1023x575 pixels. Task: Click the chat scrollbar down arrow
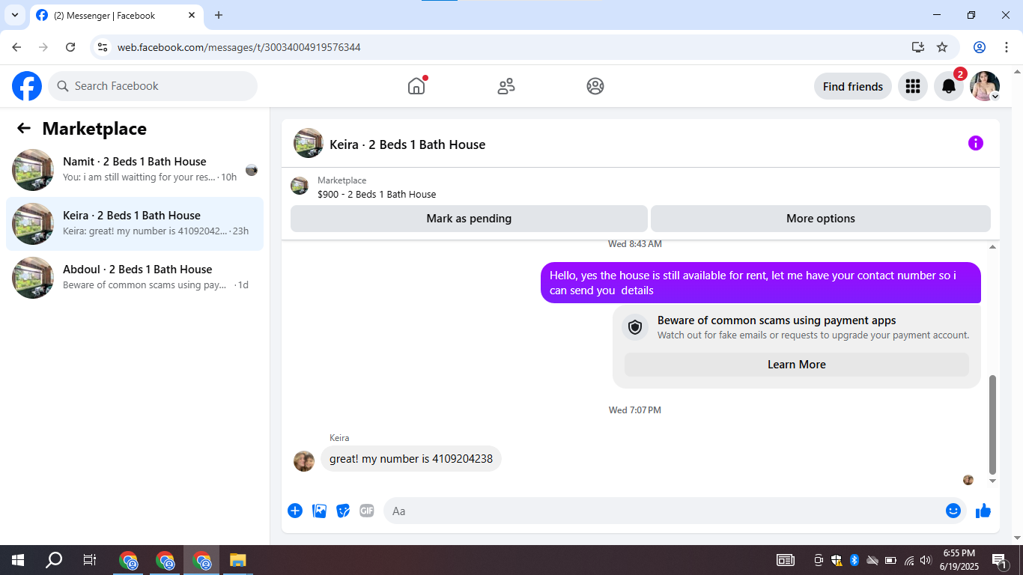993,481
